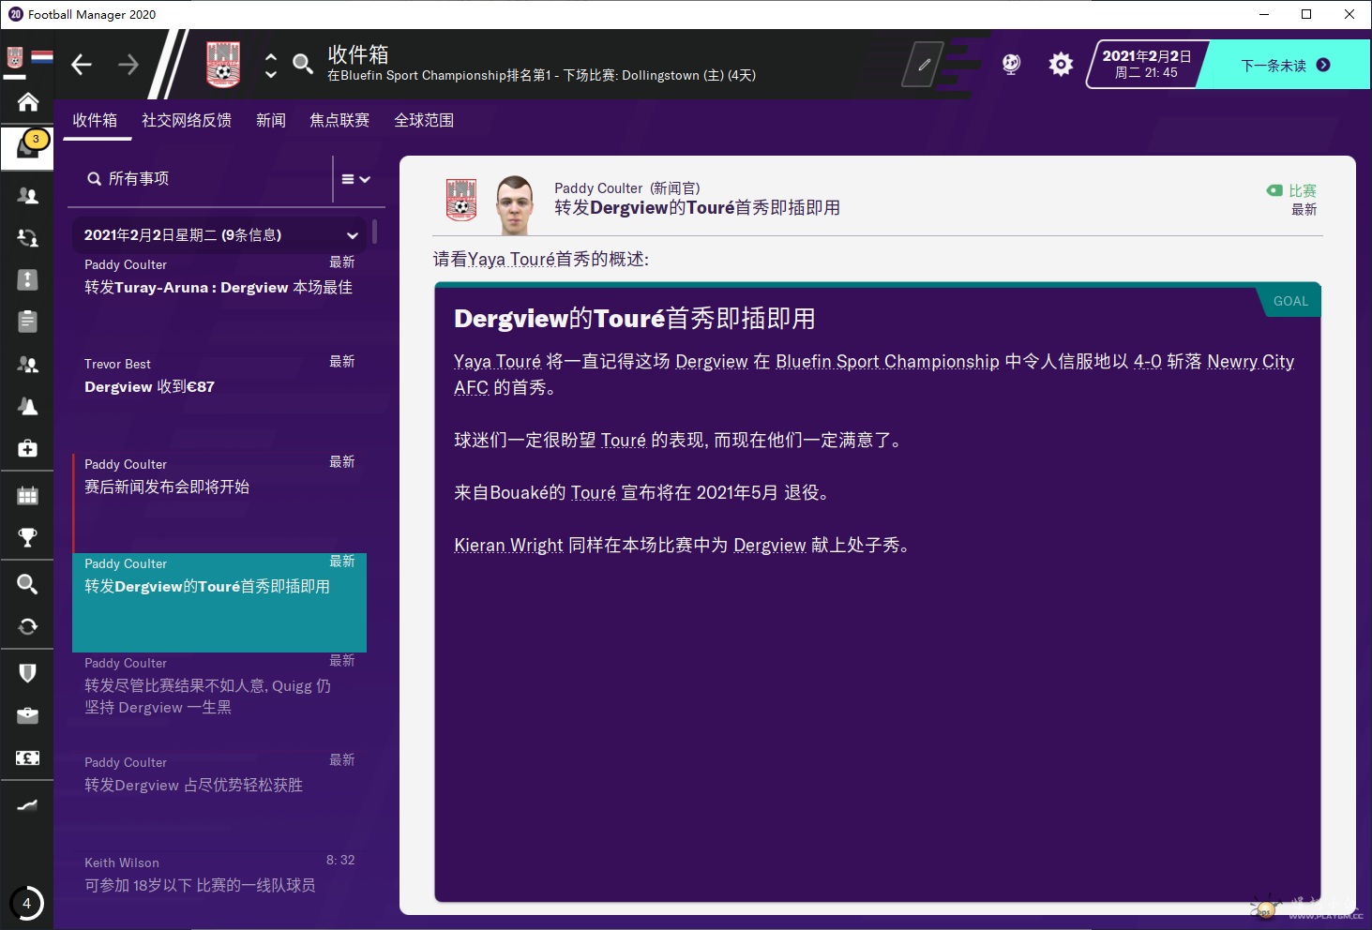Open the Medical Centre icon
The width and height of the screenshot is (1372, 930).
(x=27, y=448)
